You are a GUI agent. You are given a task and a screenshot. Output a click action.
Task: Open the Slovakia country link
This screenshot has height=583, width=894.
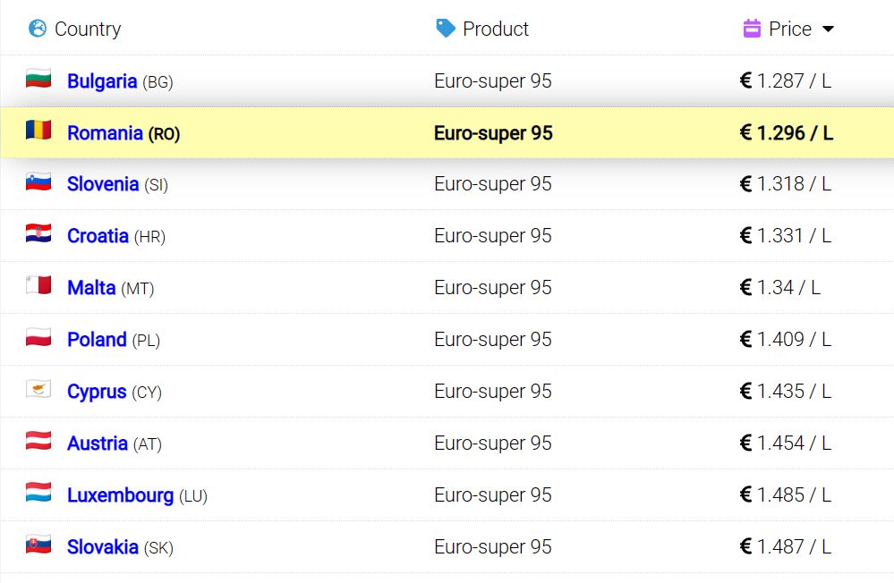[103, 547]
